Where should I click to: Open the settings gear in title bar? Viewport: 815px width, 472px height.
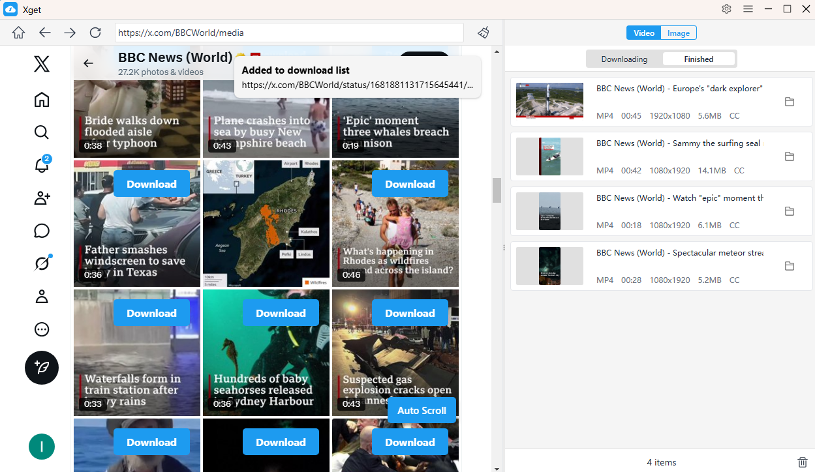[x=726, y=9]
